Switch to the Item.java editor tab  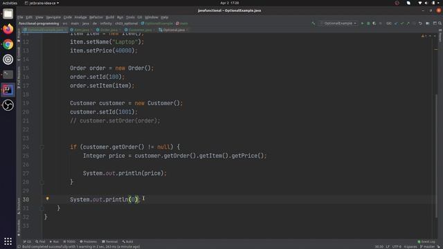coord(82,30)
